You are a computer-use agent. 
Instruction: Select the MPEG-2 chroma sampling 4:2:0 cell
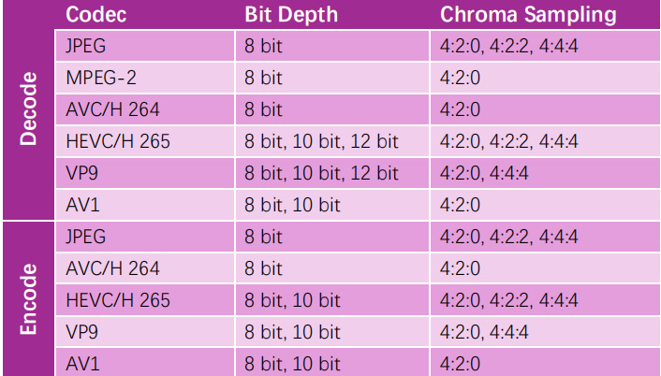coord(460,77)
